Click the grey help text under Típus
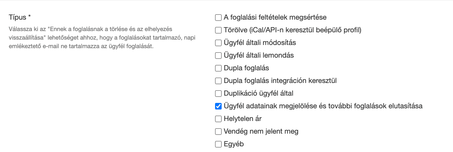This screenshot has width=453, height=152. (102, 38)
